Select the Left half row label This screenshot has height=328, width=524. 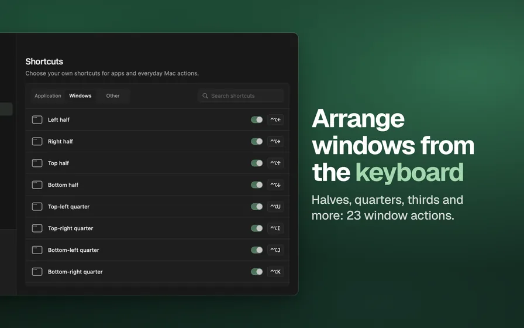pos(58,120)
